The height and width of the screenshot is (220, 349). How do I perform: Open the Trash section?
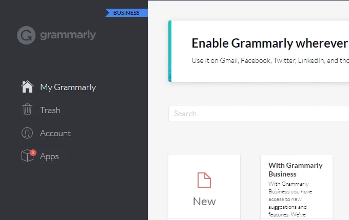pyautogui.click(x=50, y=110)
